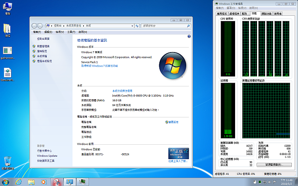This screenshot has height=186, width=298.
Task: Open the Snipping Tool taskbar button
Action: (57, 182)
